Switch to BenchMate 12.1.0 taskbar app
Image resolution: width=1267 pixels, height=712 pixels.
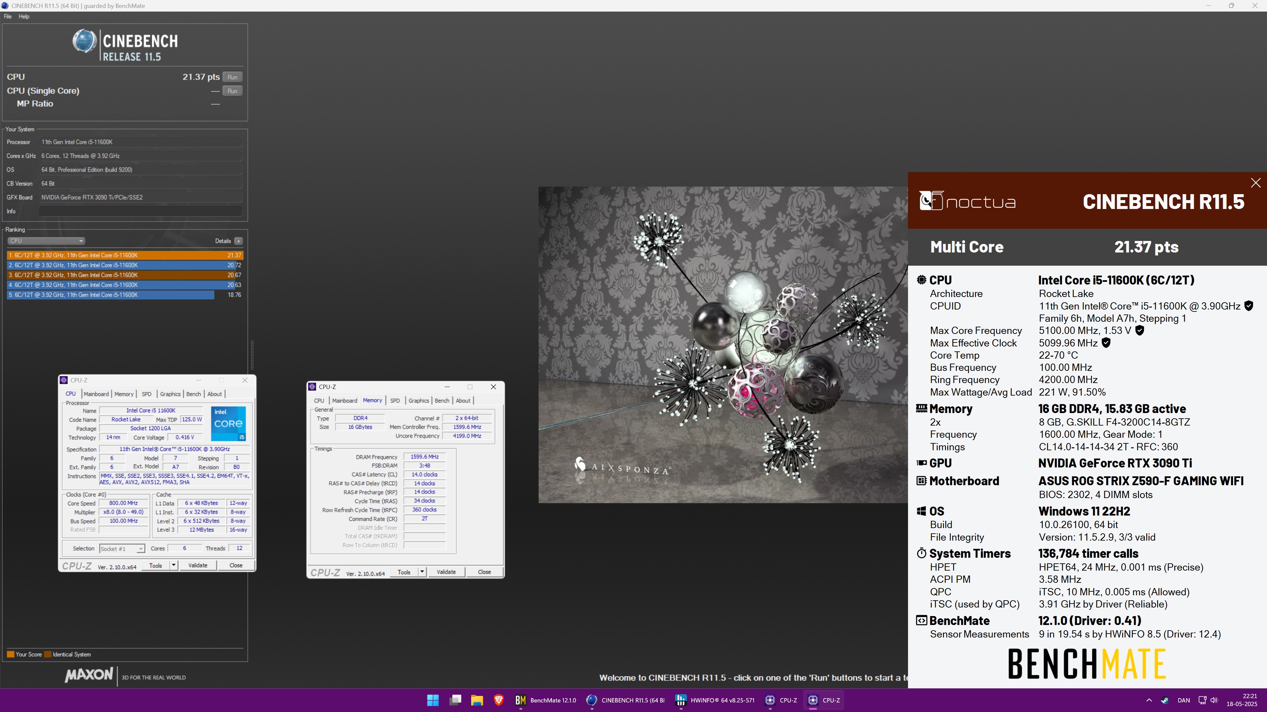[x=545, y=700]
